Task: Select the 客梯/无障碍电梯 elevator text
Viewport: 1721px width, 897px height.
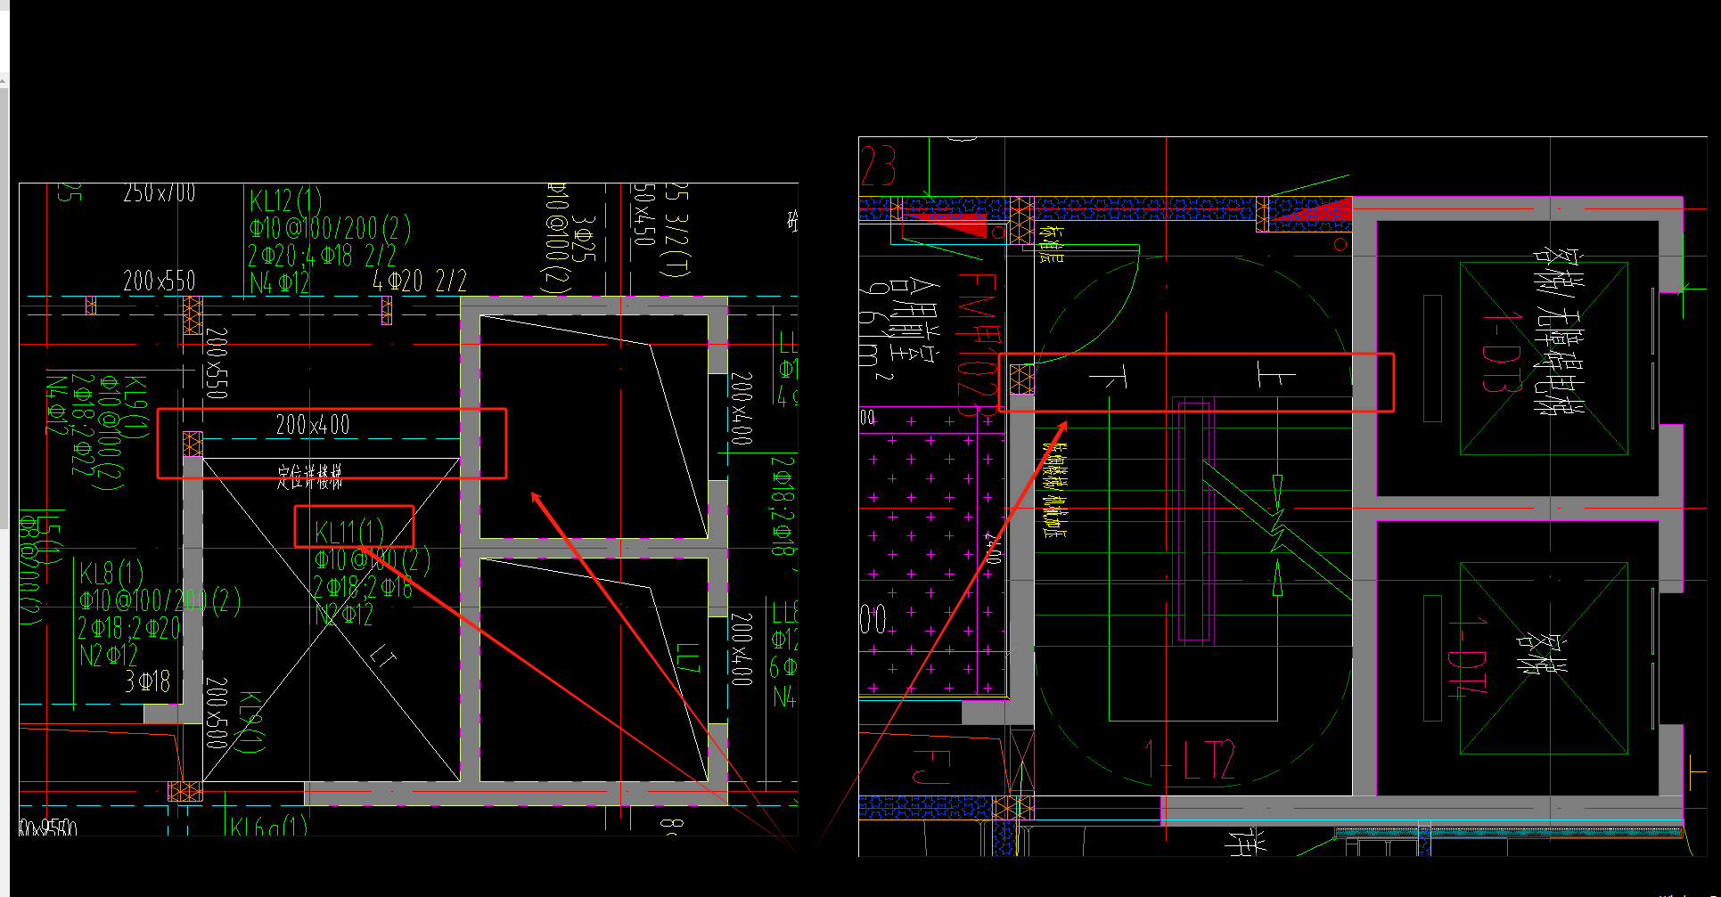Action: [1557, 331]
